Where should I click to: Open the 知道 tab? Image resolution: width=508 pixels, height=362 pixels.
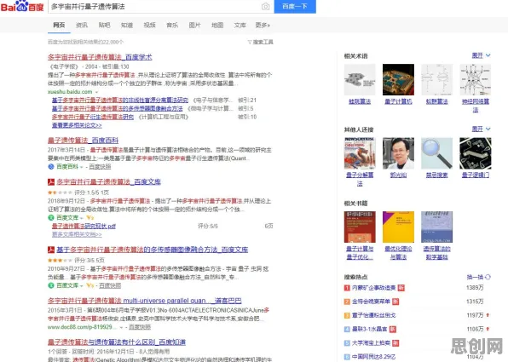point(127,25)
